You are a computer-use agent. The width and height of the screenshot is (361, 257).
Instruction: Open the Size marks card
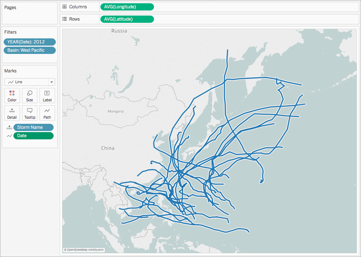(x=29, y=96)
